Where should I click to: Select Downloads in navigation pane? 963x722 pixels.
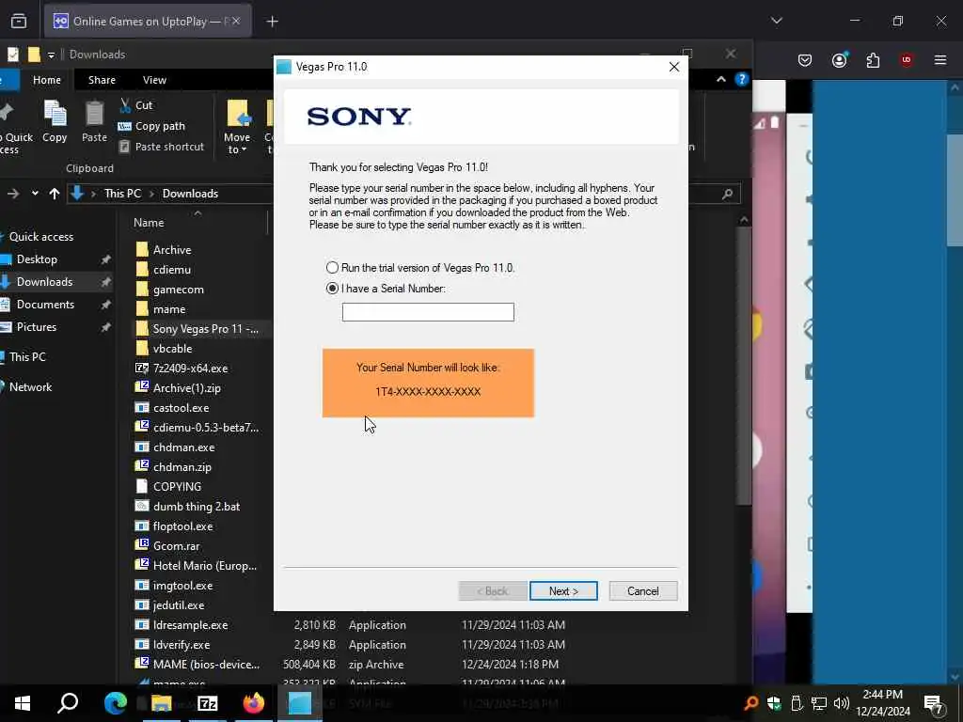(44, 282)
